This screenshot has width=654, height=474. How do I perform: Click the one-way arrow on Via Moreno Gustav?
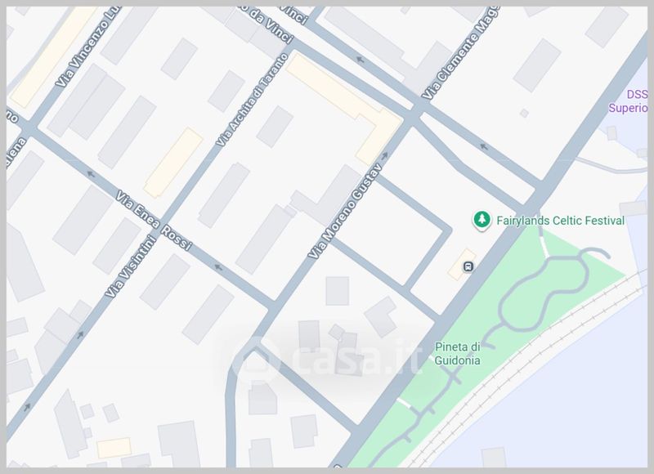(384, 156)
